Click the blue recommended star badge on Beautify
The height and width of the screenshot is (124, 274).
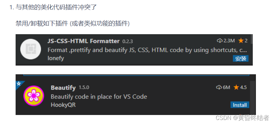coord(19,84)
